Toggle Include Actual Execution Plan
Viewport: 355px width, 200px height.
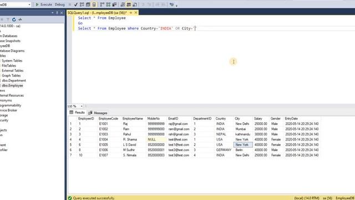(x=102, y=4)
